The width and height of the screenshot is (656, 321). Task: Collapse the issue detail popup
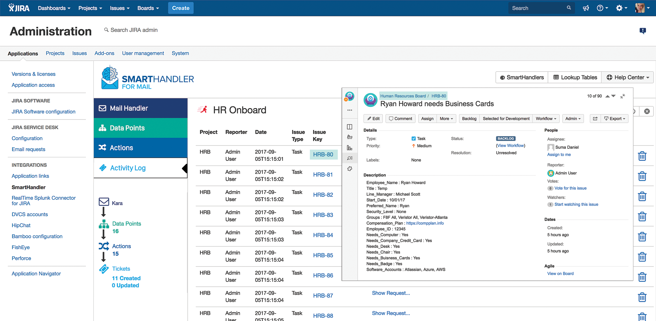click(x=623, y=96)
